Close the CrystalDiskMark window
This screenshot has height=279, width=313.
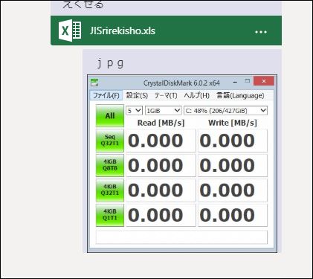click(x=264, y=81)
